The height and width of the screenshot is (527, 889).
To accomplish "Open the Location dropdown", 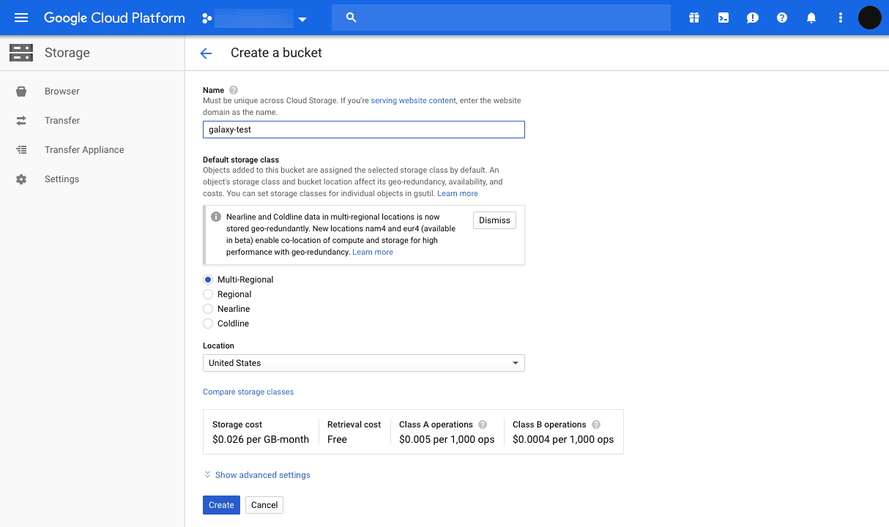I will 363,363.
